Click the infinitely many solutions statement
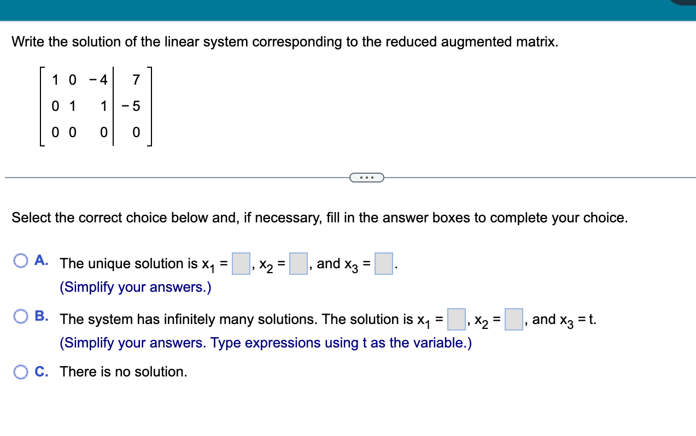 point(219,319)
